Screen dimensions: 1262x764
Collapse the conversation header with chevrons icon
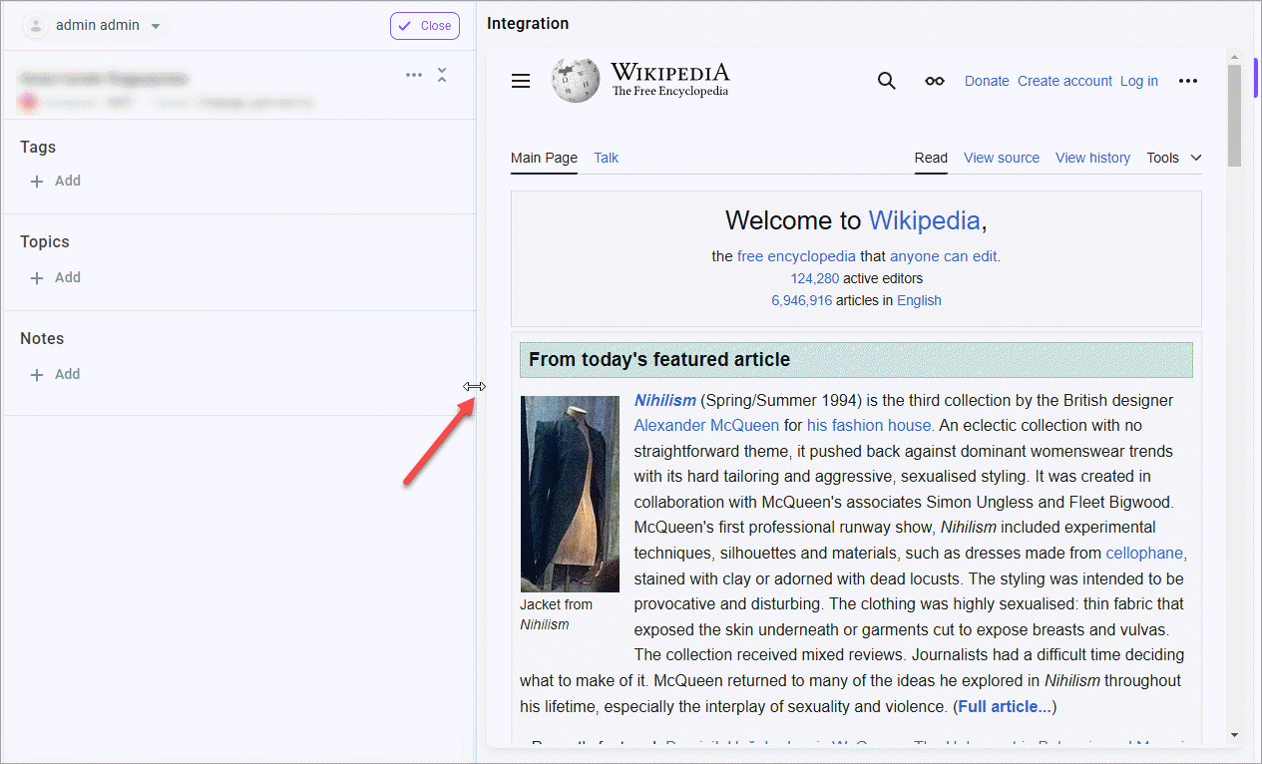click(x=442, y=75)
